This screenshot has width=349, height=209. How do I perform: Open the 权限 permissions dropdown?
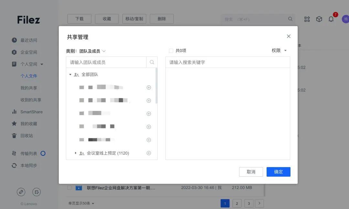(x=278, y=50)
